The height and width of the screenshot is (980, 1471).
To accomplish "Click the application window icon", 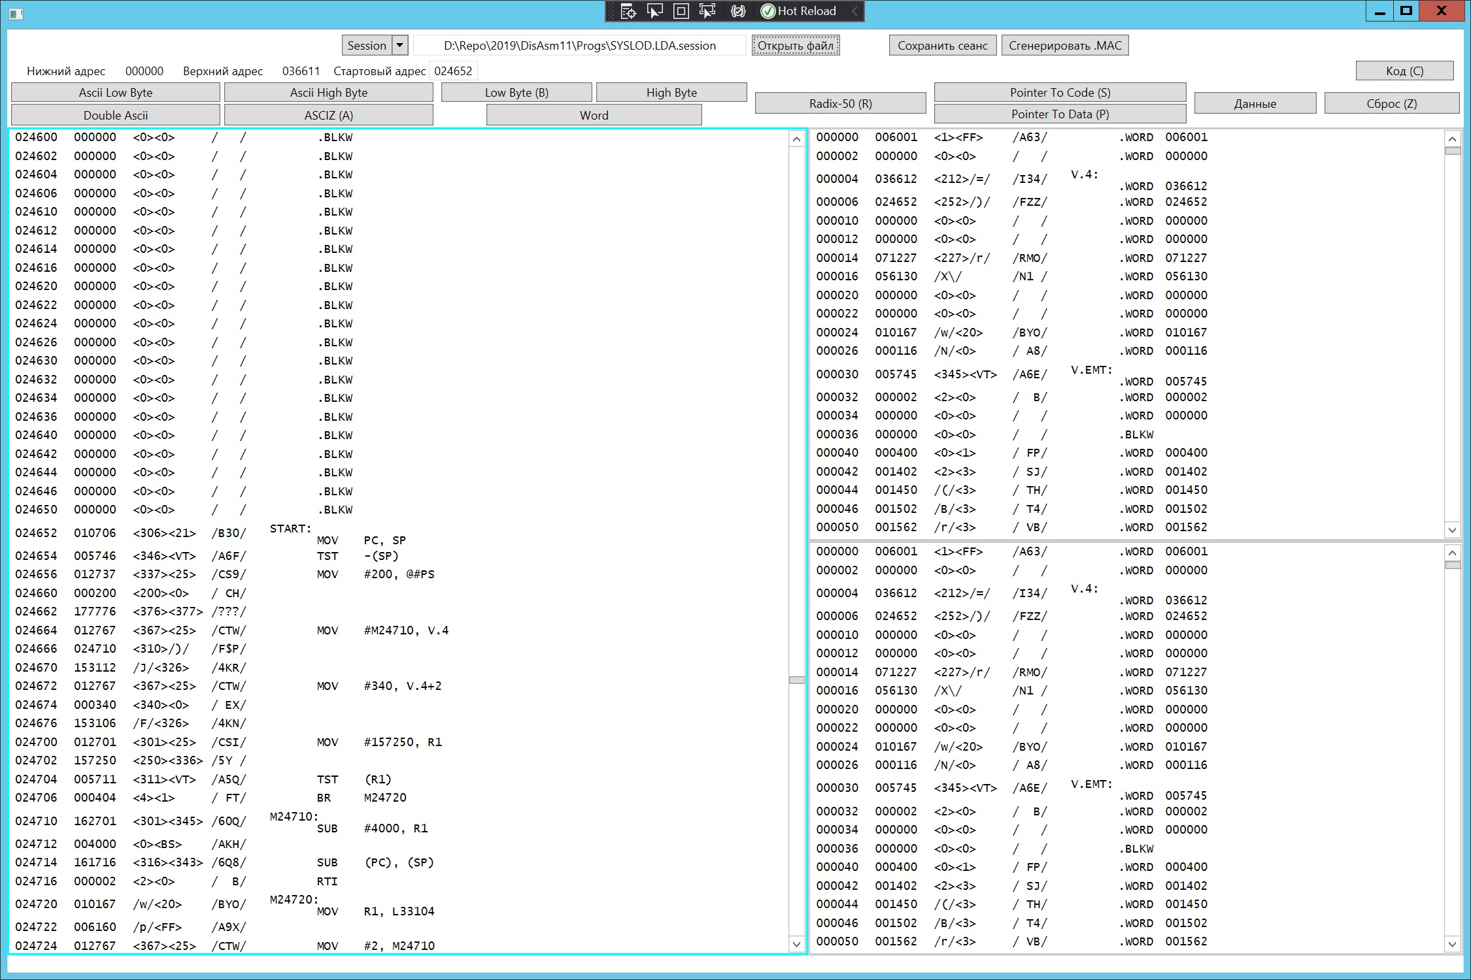I will pyautogui.click(x=16, y=13).
